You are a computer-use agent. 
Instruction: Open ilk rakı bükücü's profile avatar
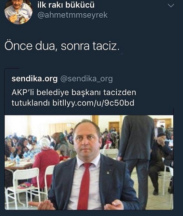(18, 11)
